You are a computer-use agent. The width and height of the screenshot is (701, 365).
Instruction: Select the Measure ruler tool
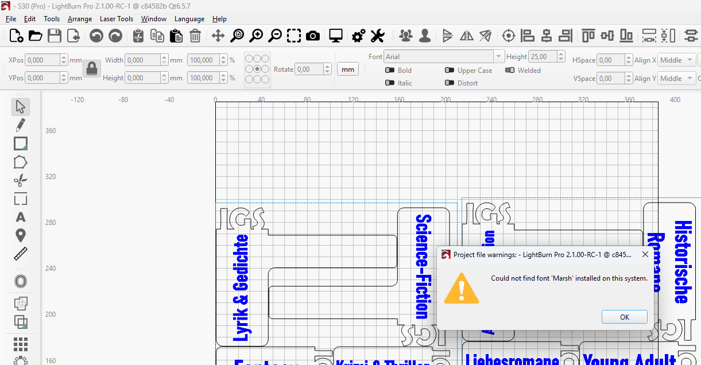pyautogui.click(x=21, y=254)
